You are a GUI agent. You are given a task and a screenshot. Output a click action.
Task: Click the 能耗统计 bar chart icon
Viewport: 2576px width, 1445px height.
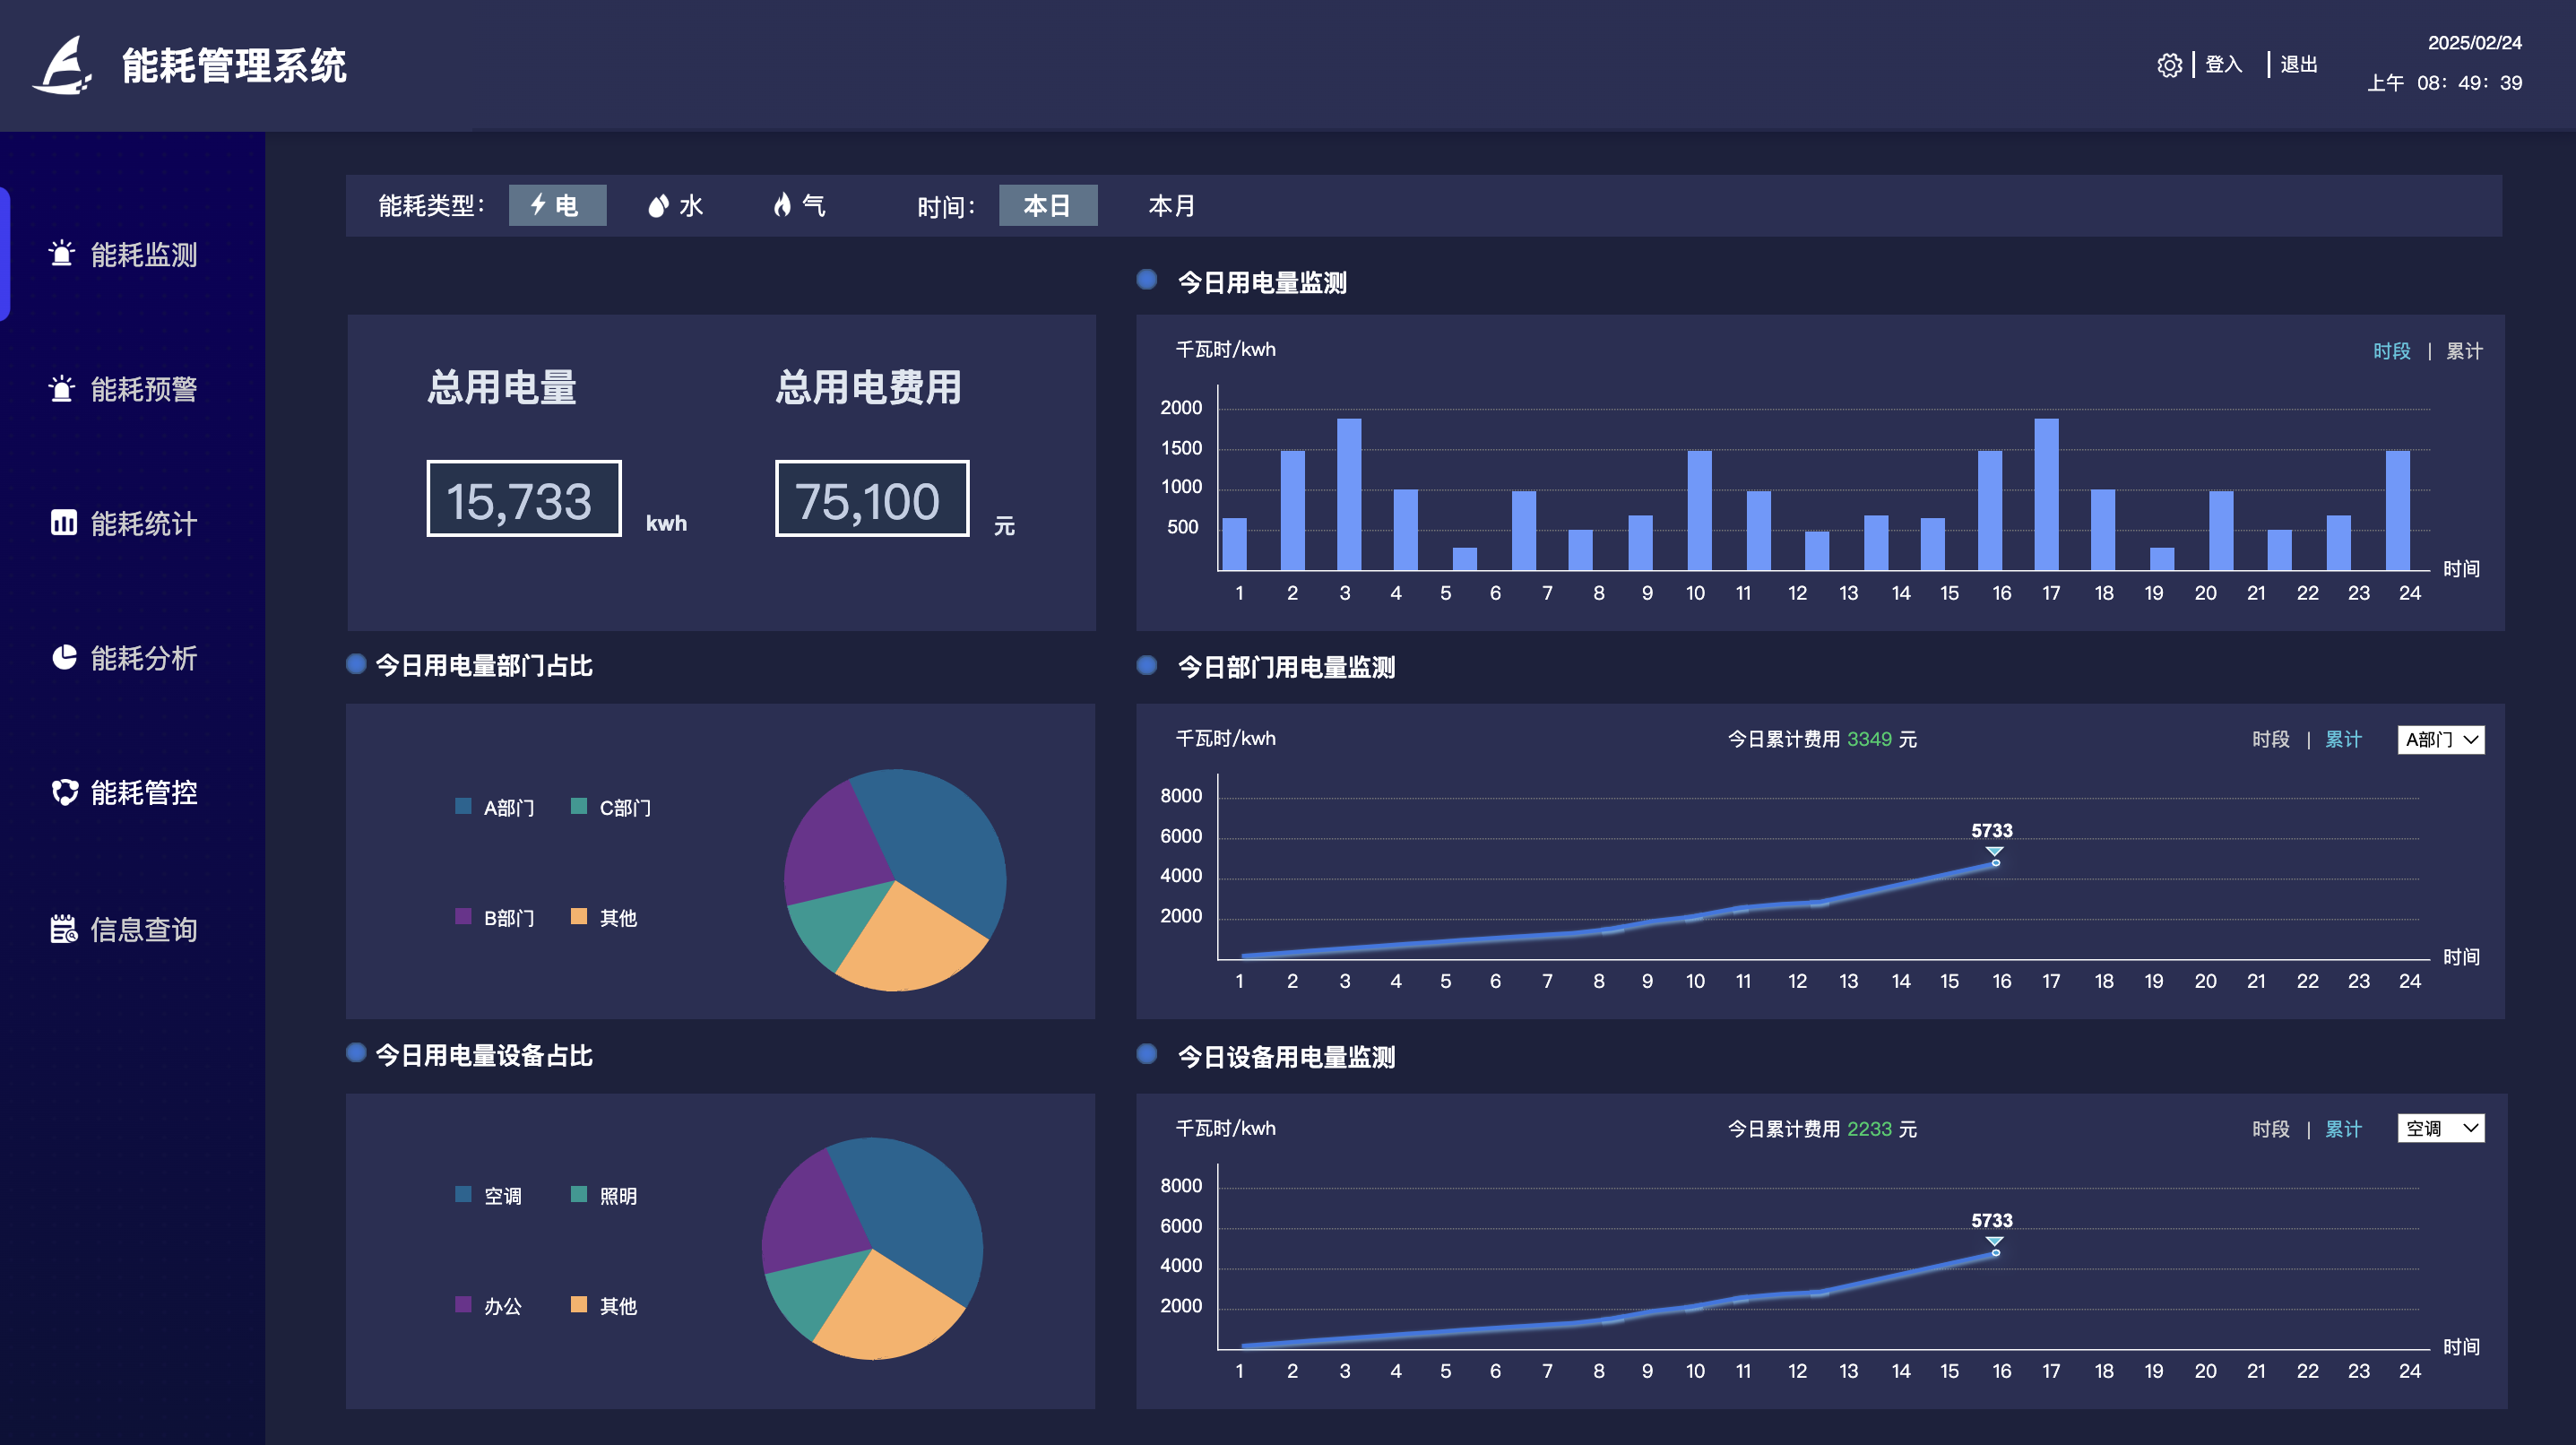coord(63,522)
